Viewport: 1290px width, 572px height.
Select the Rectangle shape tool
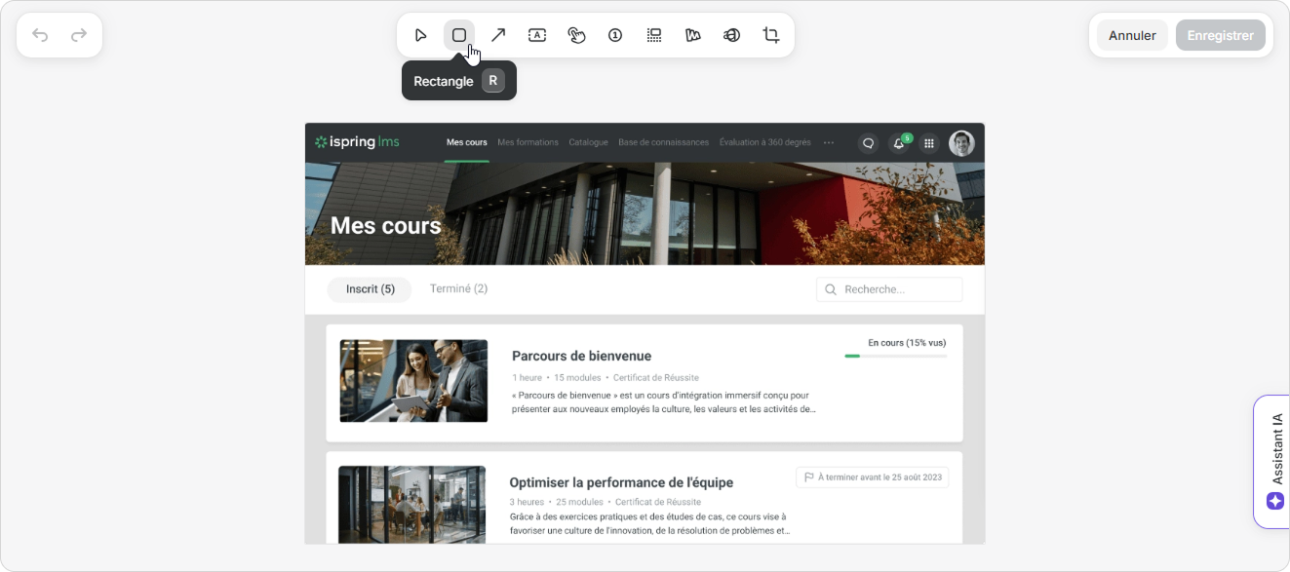pos(459,35)
